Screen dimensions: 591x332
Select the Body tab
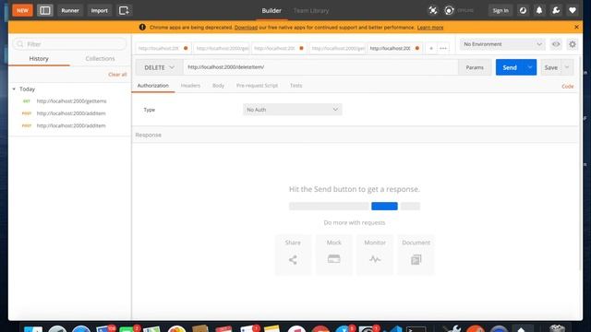click(x=218, y=86)
